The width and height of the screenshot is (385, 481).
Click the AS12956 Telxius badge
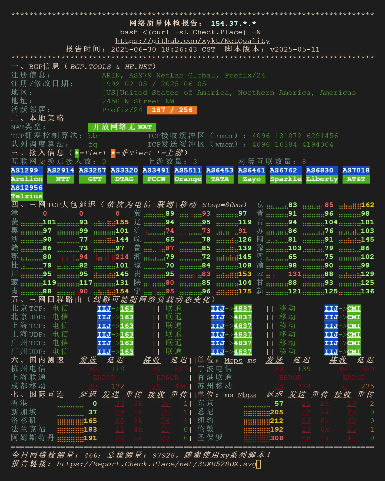tap(26, 192)
